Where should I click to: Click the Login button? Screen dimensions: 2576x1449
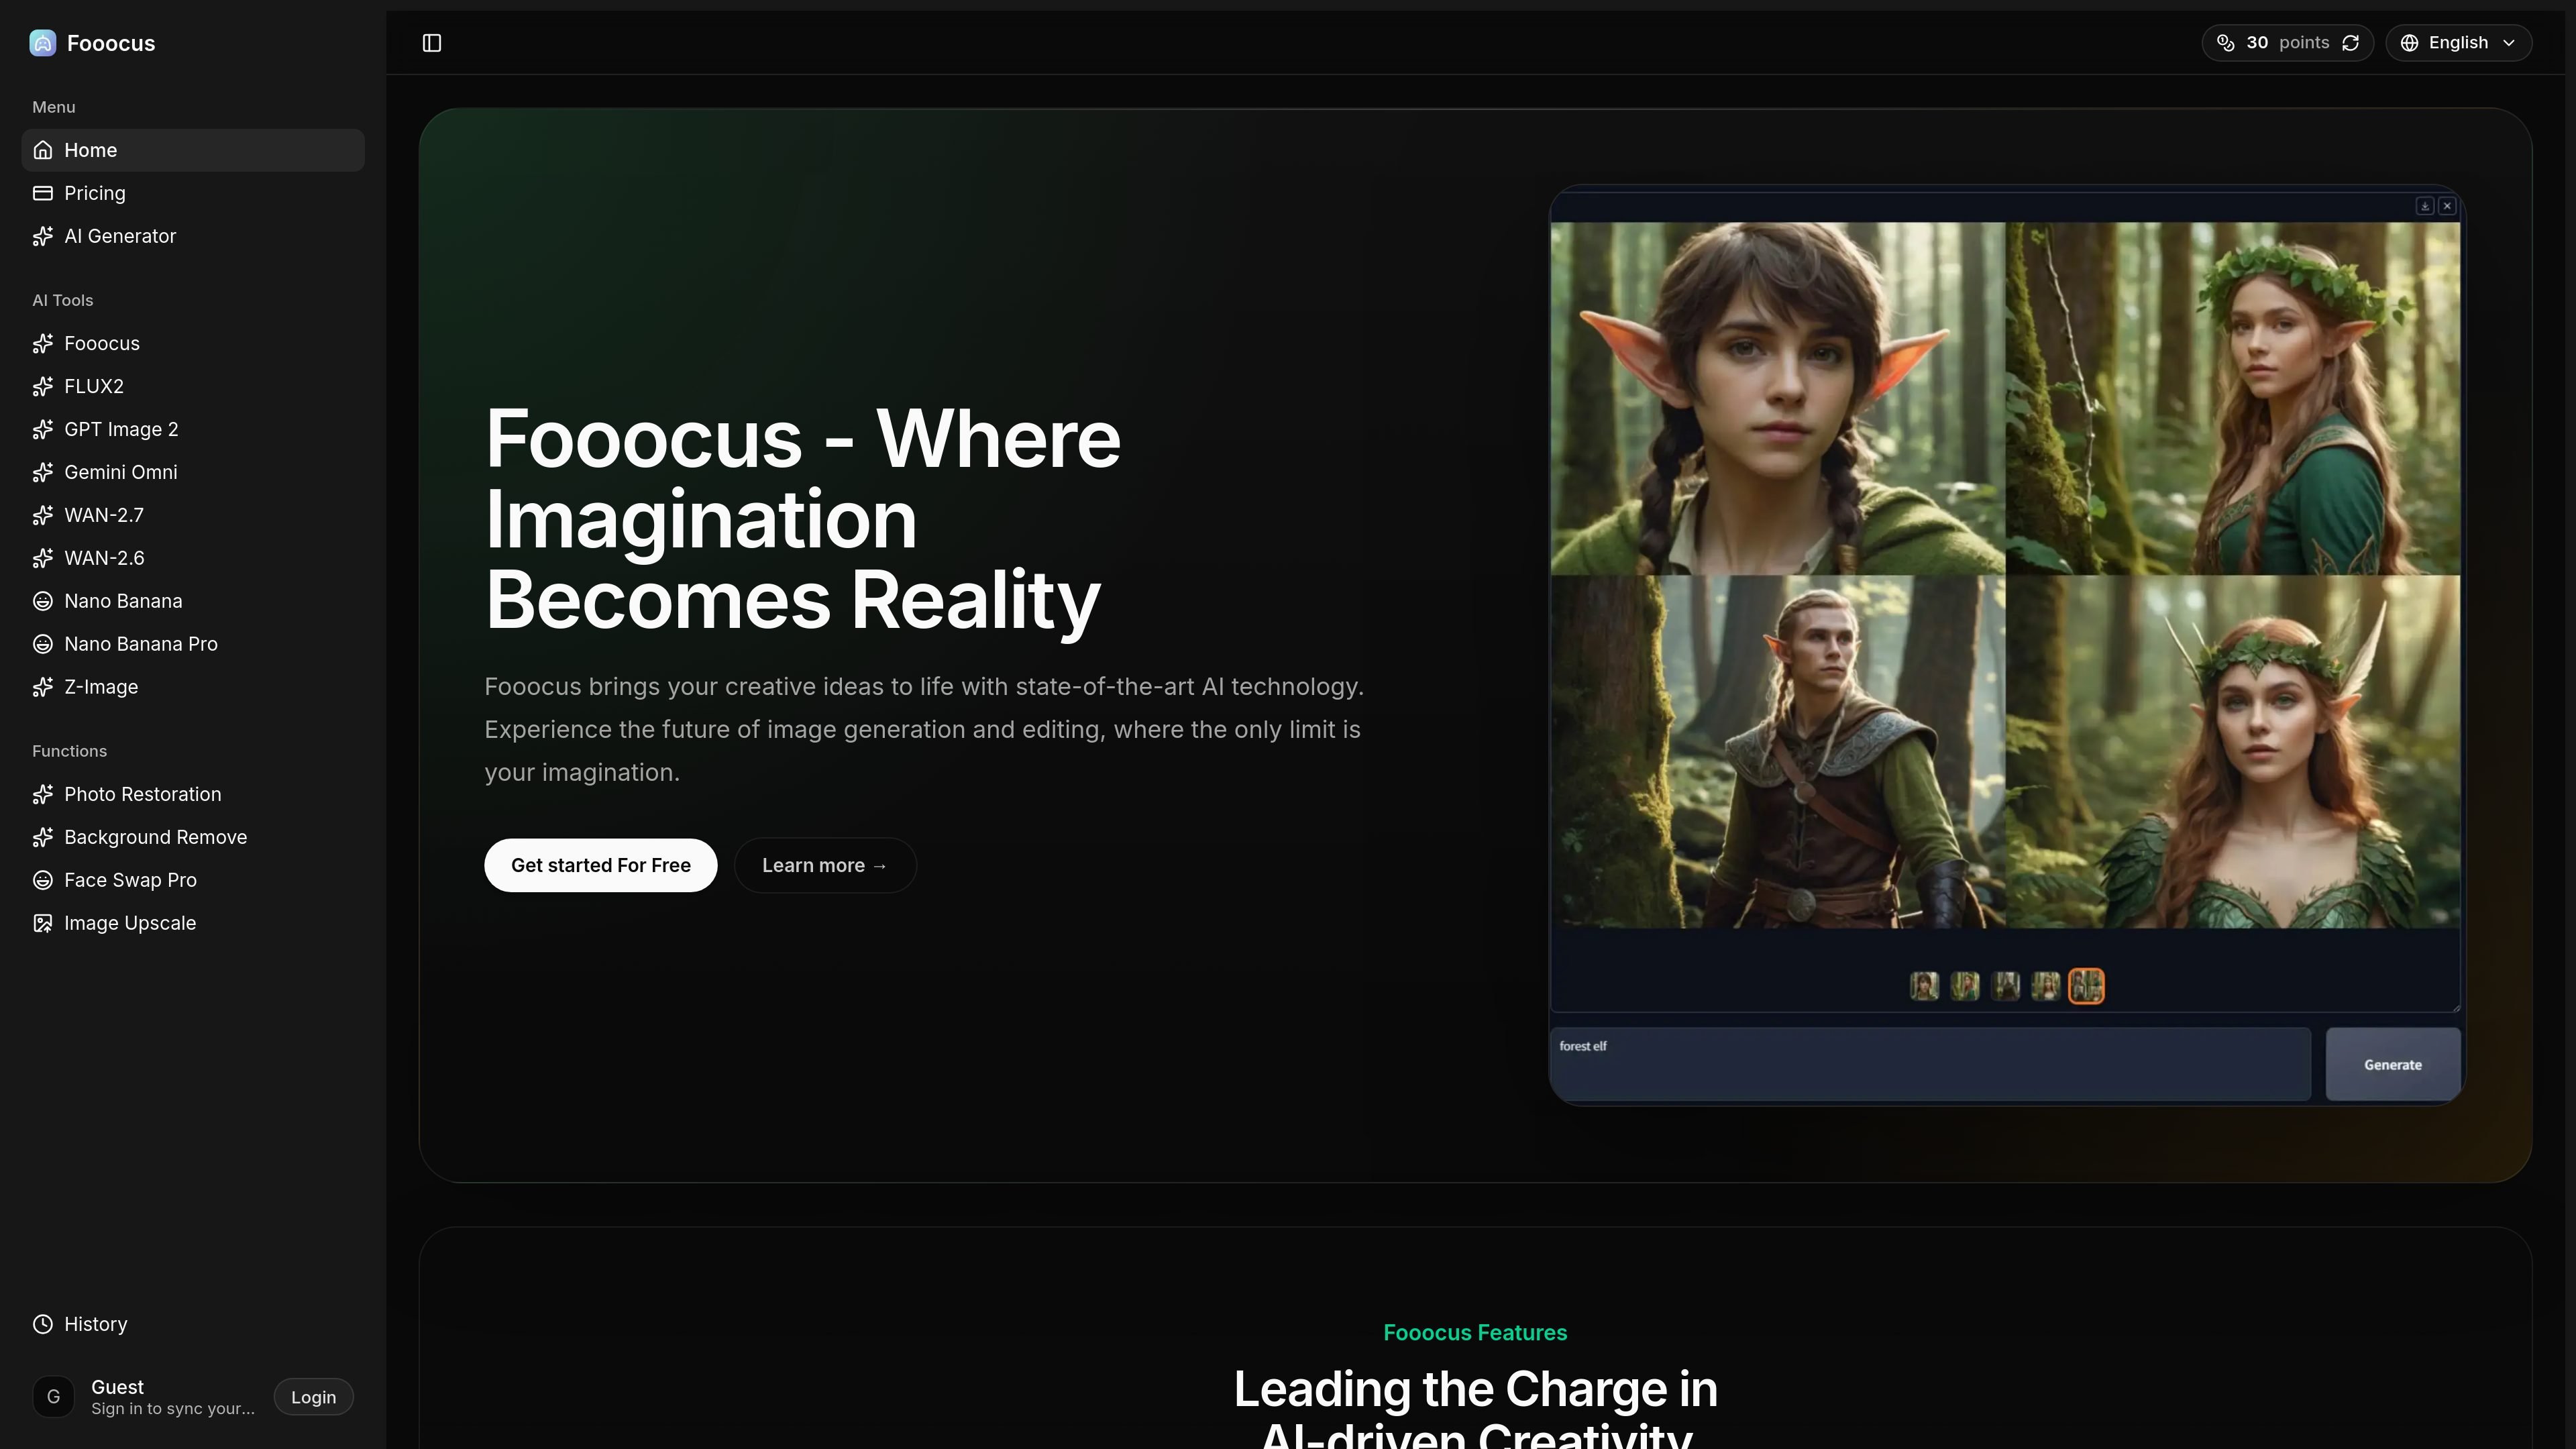click(314, 1397)
